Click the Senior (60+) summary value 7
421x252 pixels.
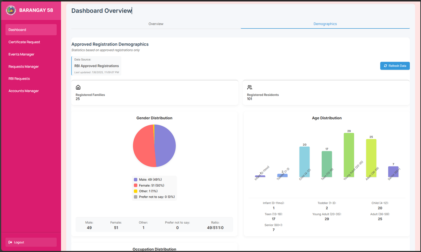pyautogui.click(x=274, y=230)
